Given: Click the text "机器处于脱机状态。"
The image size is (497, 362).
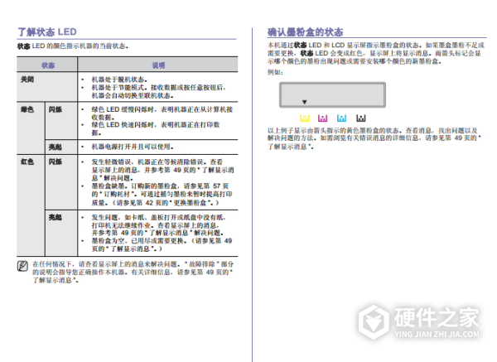Looking at the screenshot, I should (x=119, y=80).
